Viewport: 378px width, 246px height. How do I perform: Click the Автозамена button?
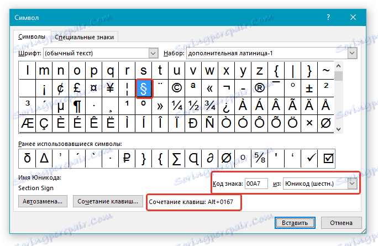[43, 201]
